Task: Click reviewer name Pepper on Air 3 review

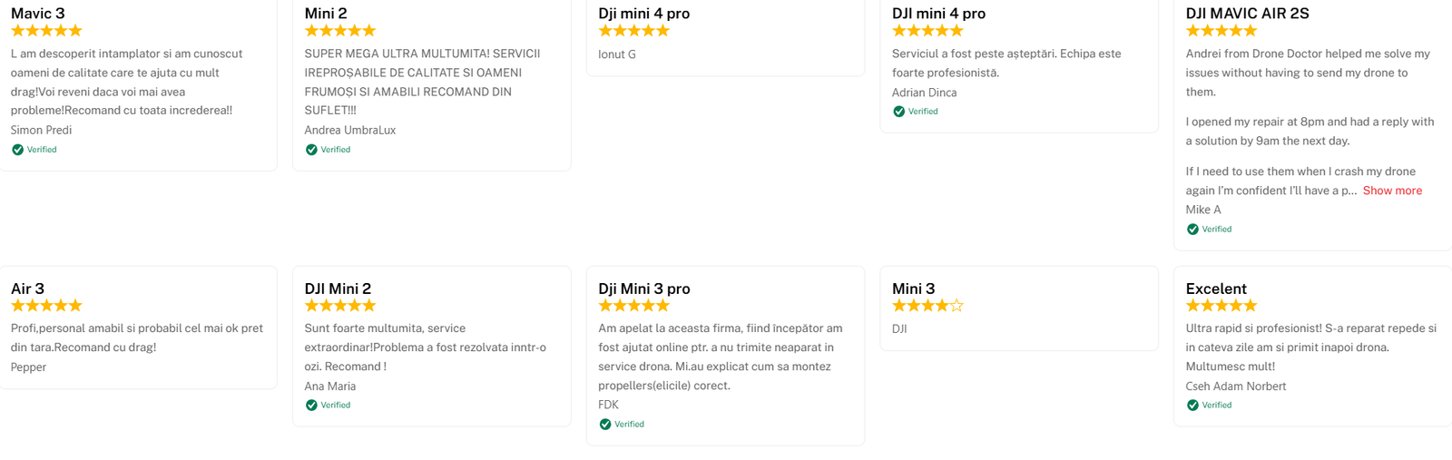Action: [x=28, y=367]
